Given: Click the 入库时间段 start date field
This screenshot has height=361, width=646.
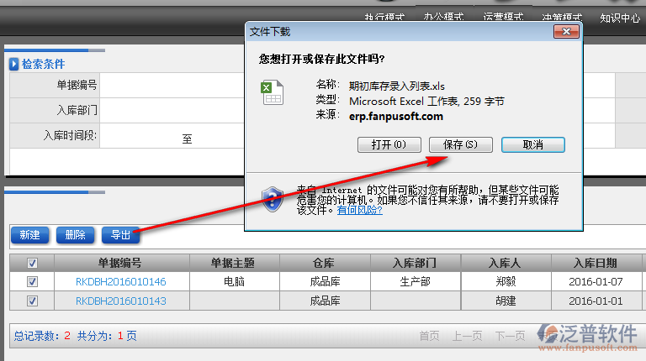Looking at the screenshot, I should click(140, 136).
